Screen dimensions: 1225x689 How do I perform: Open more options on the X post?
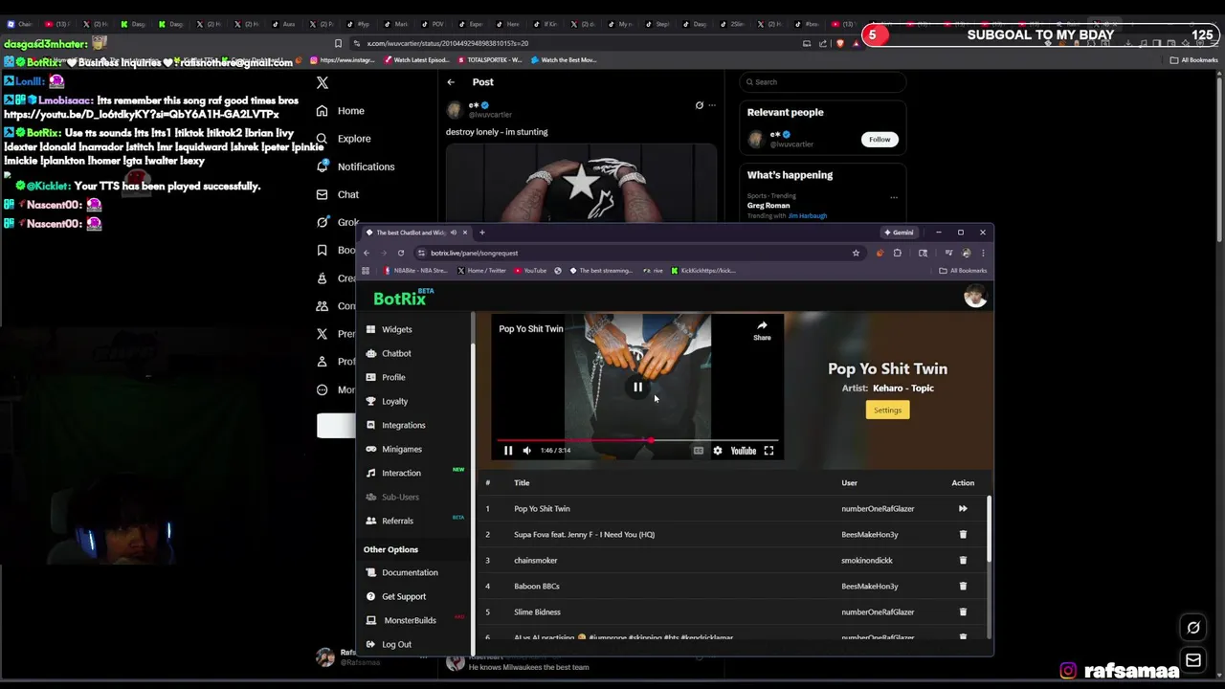coord(711,105)
